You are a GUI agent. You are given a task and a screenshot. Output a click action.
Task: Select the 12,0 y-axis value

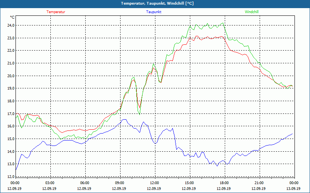tap(10, 176)
